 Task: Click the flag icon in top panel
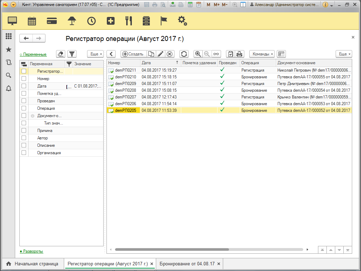click(x=164, y=21)
